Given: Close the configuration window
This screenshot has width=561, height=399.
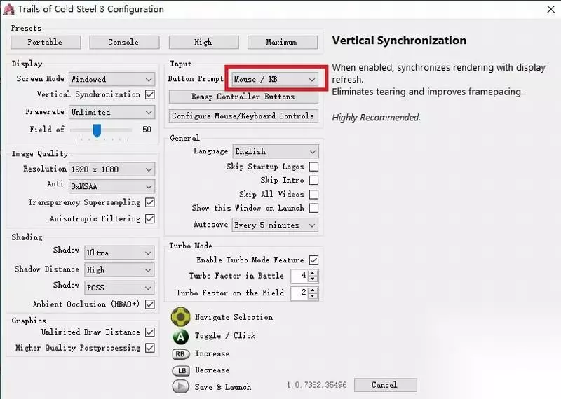Looking at the screenshot, I should tap(551, 9).
